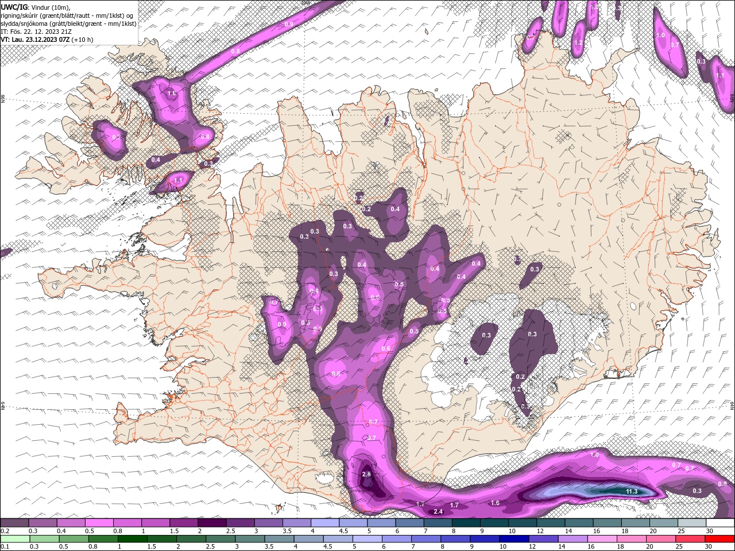This screenshot has height=551, width=735.
Task: Click the '(+10 h)' forecast offset text
Action: click(x=83, y=40)
